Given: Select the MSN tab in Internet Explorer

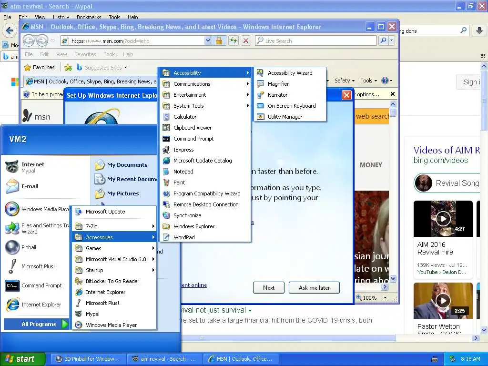Looking at the screenshot, I should pyautogui.click(x=91, y=81).
